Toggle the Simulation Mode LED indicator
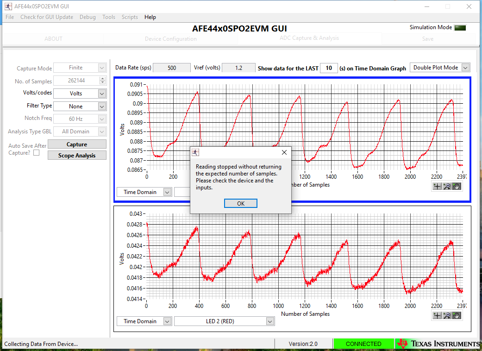Image resolution: width=482 pixels, height=351 pixels. coord(460,28)
